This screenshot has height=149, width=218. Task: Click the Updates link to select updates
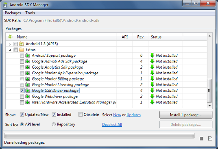click(133, 115)
